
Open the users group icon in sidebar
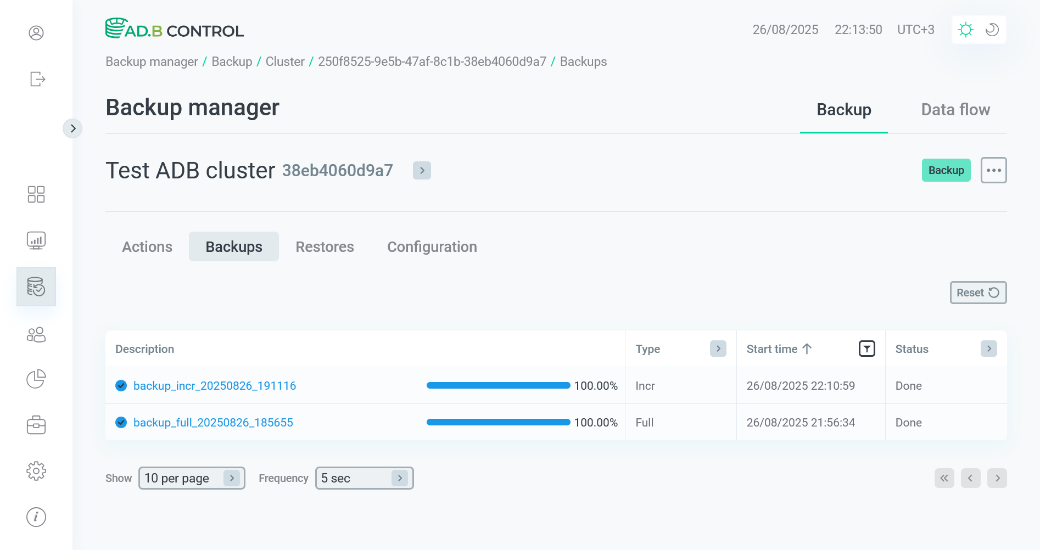(36, 335)
